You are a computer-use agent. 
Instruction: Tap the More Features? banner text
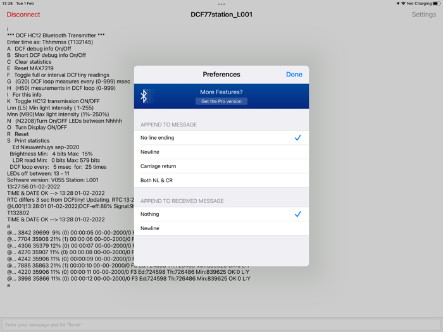(221, 92)
